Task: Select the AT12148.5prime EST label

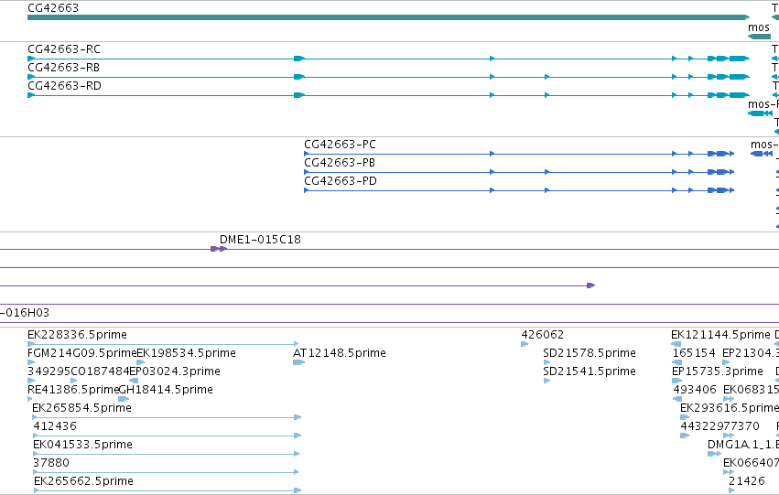Action: (340, 353)
